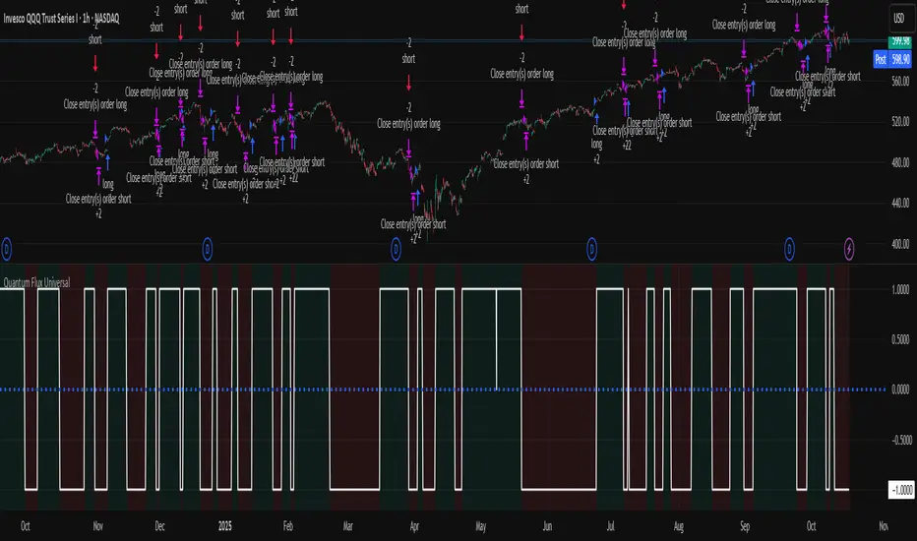Screen dimensions: 917x541
Task: Click the 0.0000 indicator scale label
Action: point(901,390)
